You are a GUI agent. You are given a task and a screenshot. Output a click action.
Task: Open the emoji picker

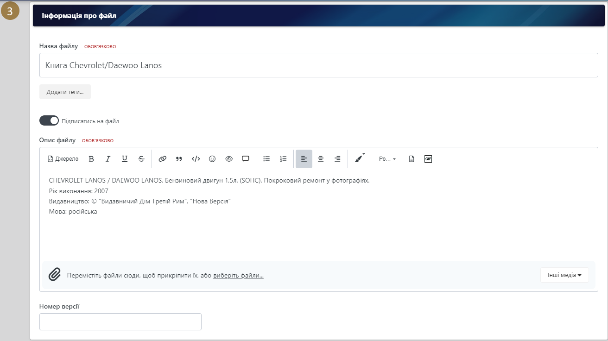coord(212,159)
